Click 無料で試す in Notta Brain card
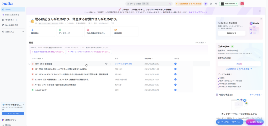 [x=231, y=33]
